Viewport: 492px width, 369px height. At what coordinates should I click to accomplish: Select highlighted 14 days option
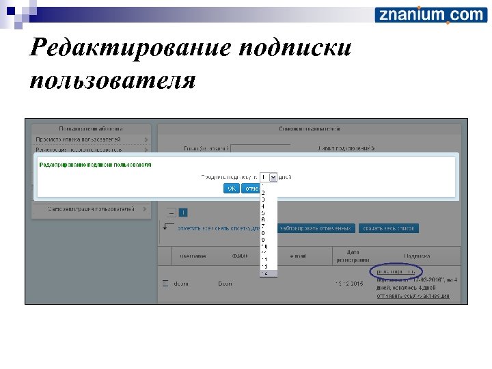(269, 273)
